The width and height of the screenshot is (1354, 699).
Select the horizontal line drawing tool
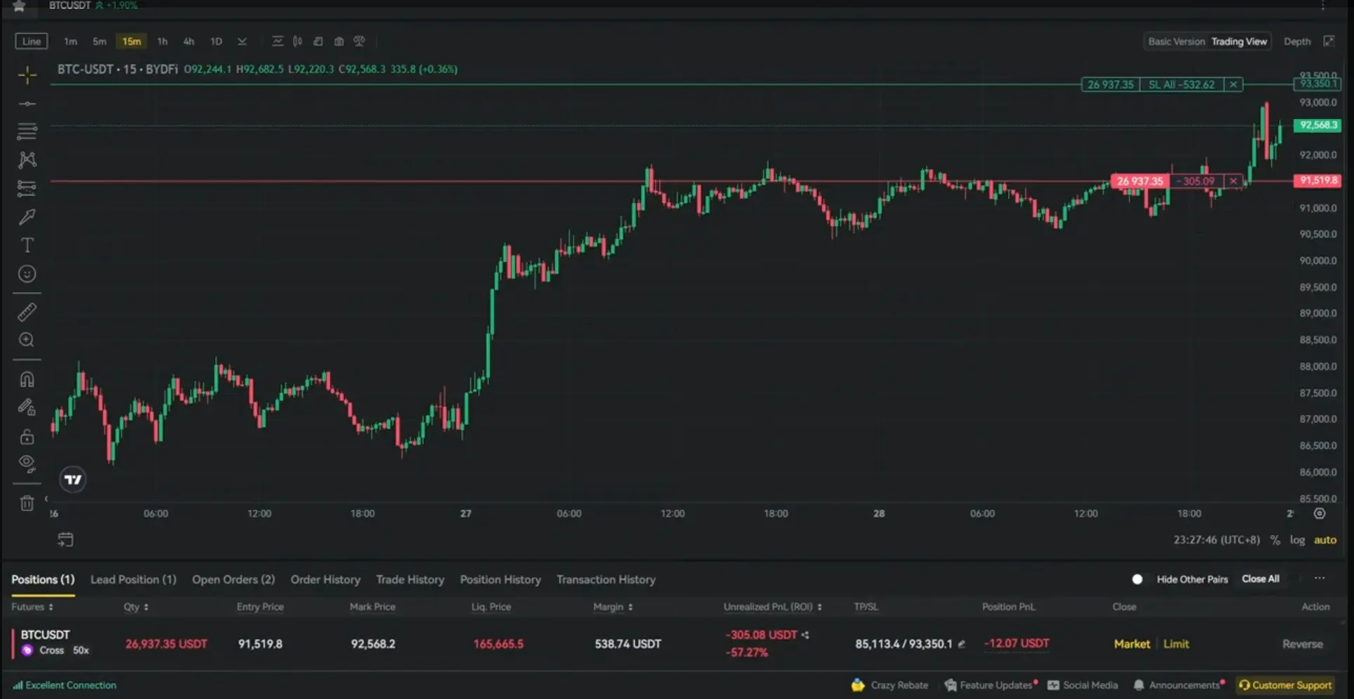(27, 104)
